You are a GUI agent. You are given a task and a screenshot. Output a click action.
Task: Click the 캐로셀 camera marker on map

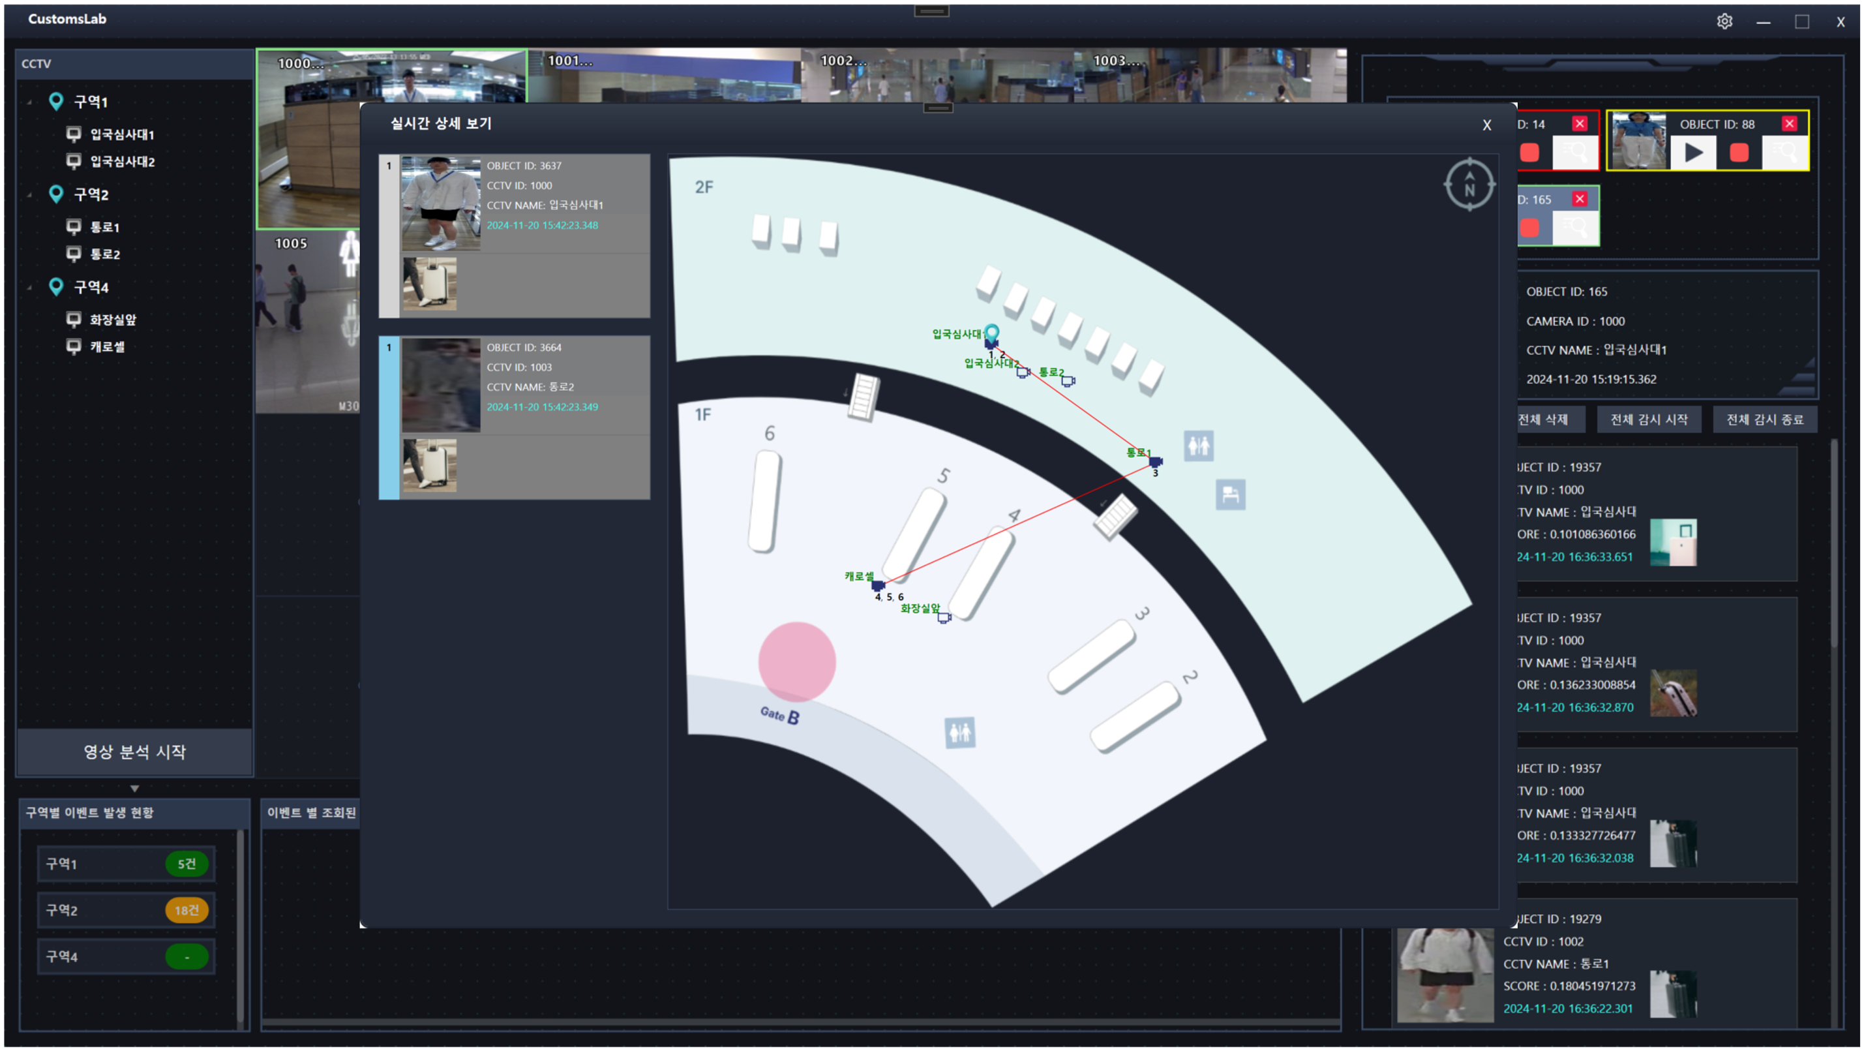(x=877, y=585)
